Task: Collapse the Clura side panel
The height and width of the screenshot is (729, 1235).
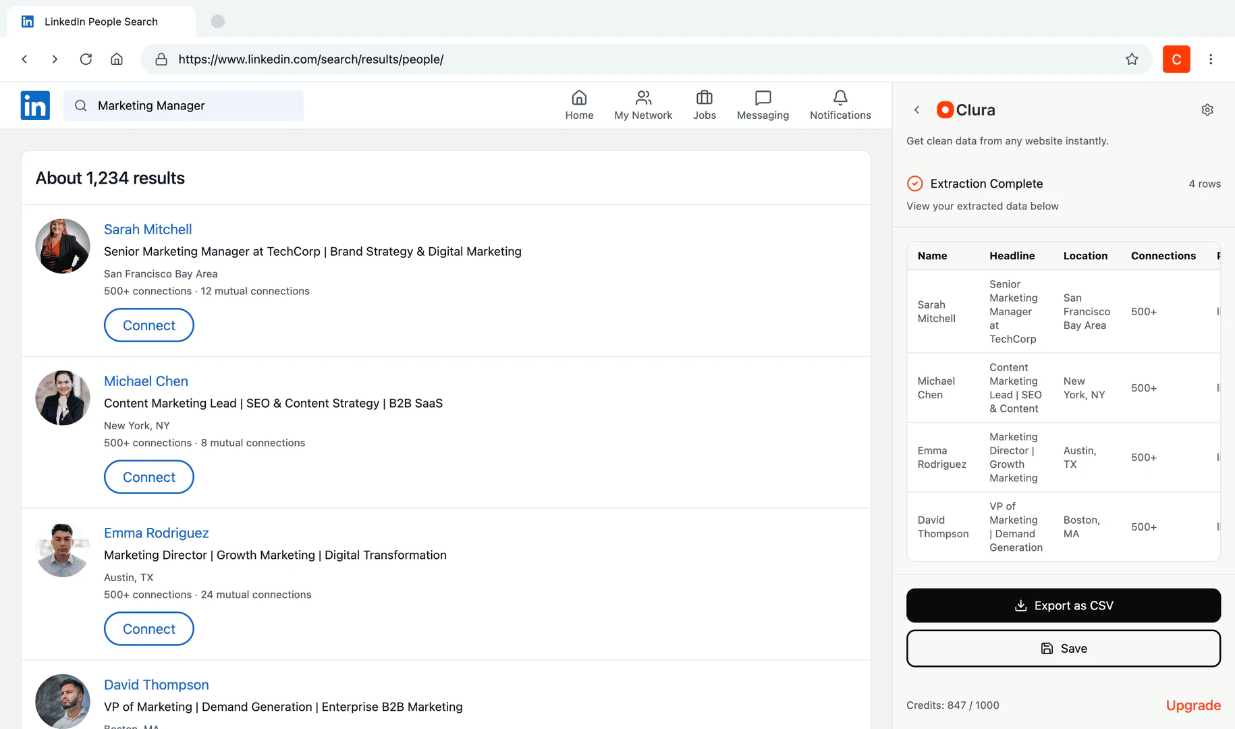Action: click(x=917, y=109)
